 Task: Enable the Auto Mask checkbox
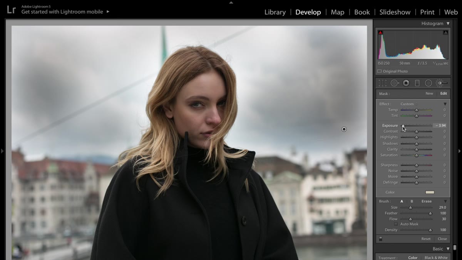(x=396, y=224)
